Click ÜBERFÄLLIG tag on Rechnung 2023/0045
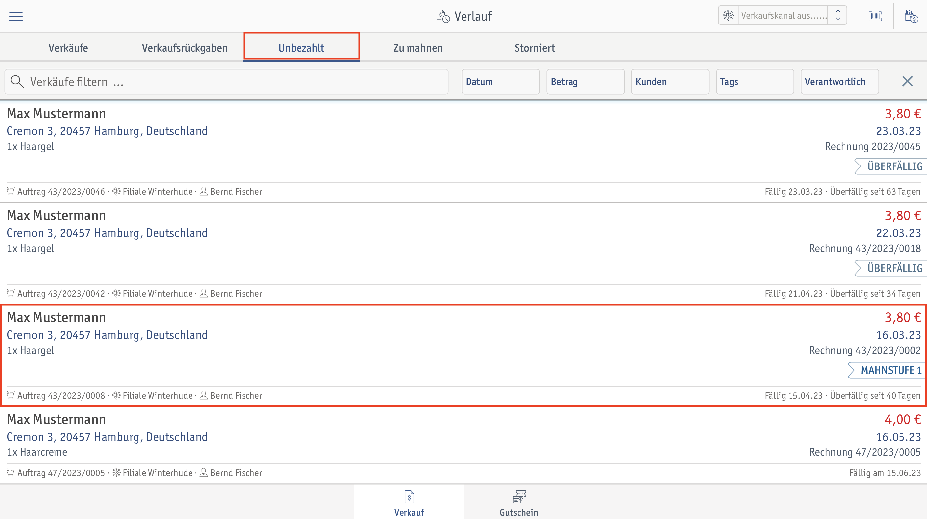The image size is (927, 519). [x=890, y=166]
